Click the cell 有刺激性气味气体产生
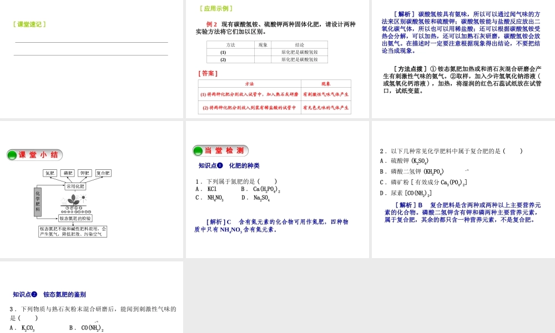Viewport: 555px width, 333px height. coord(326,94)
